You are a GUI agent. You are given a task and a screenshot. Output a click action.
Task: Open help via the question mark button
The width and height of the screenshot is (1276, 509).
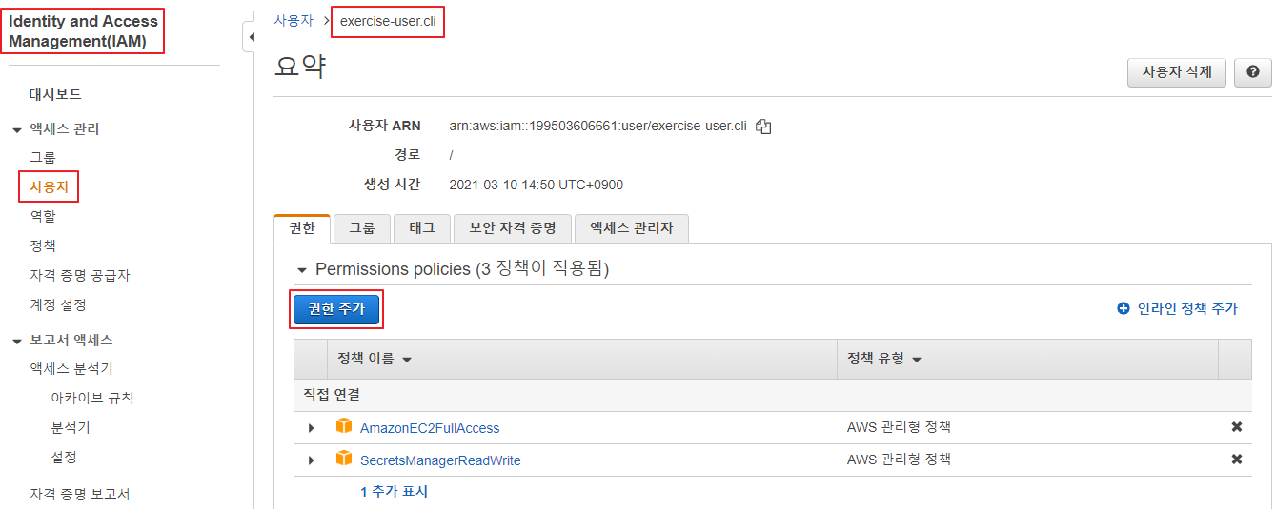[x=1252, y=72]
